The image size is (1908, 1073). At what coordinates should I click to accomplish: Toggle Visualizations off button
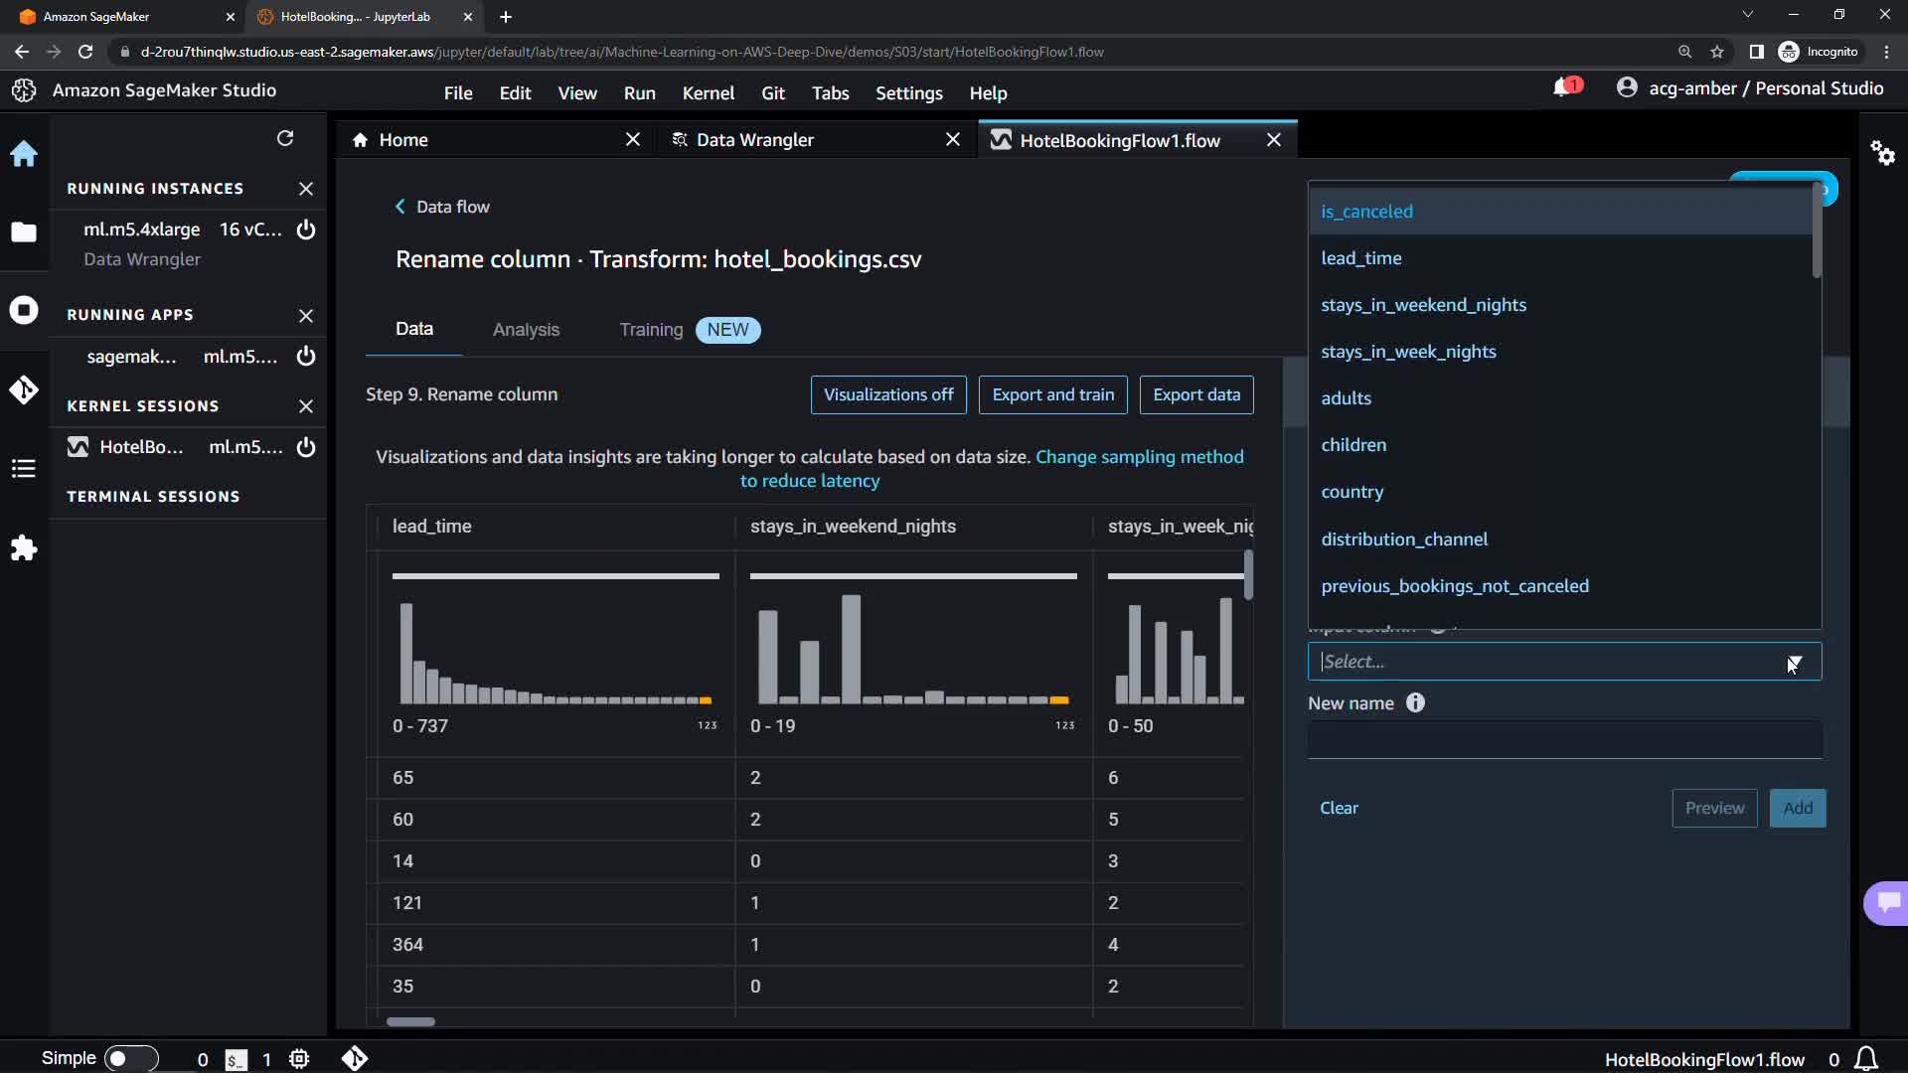tap(887, 394)
